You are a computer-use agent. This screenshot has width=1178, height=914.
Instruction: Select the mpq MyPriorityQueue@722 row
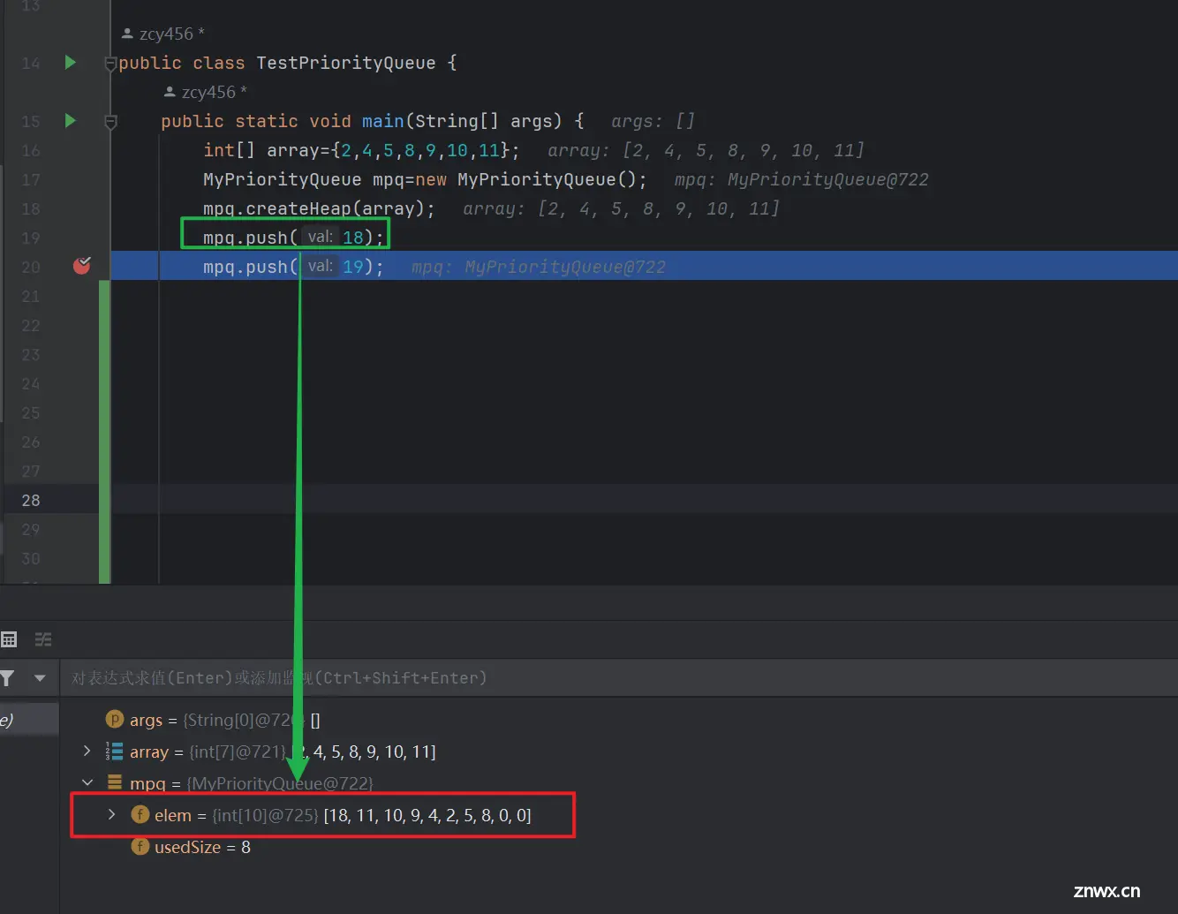pos(618,783)
